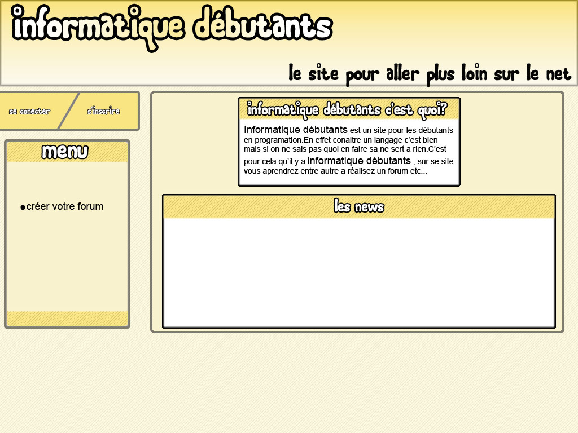Click the tagline le site pour aller plus loin
Viewport: 578px width, 433px height.
pyautogui.click(x=429, y=73)
